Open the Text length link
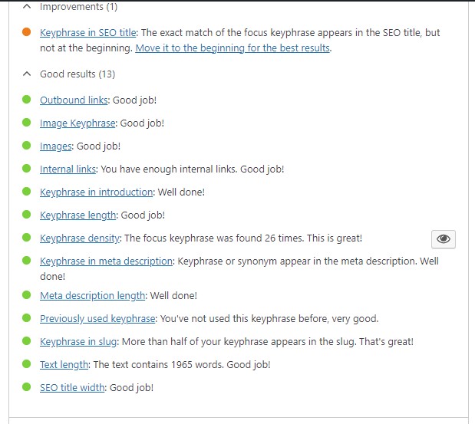This screenshot has height=424, width=475. (x=64, y=365)
